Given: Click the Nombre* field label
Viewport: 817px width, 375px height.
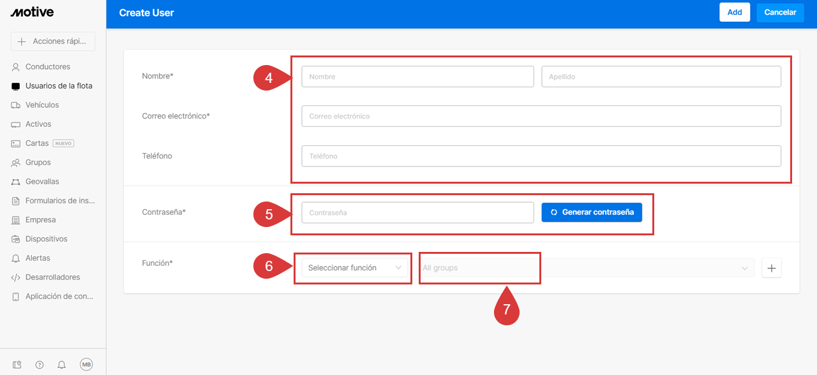Looking at the screenshot, I should [158, 76].
